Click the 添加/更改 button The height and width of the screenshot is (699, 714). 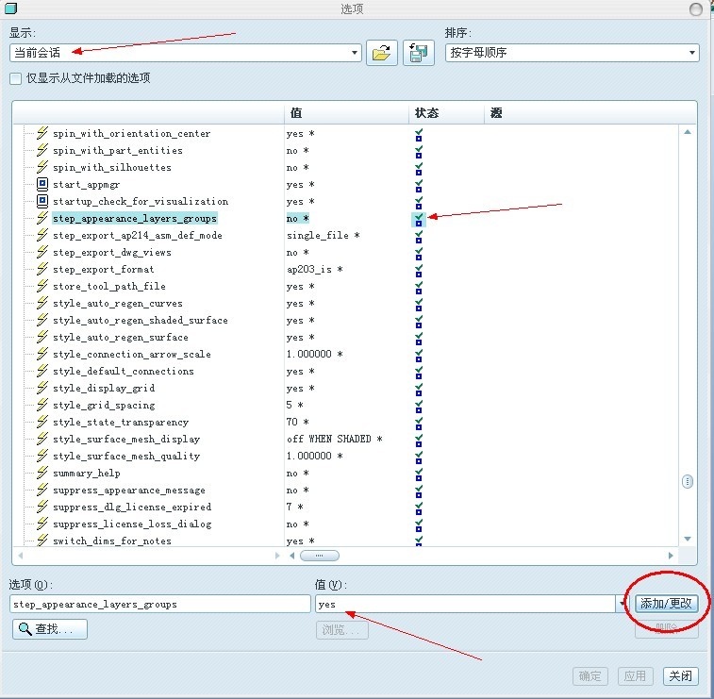pyautogui.click(x=666, y=604)
